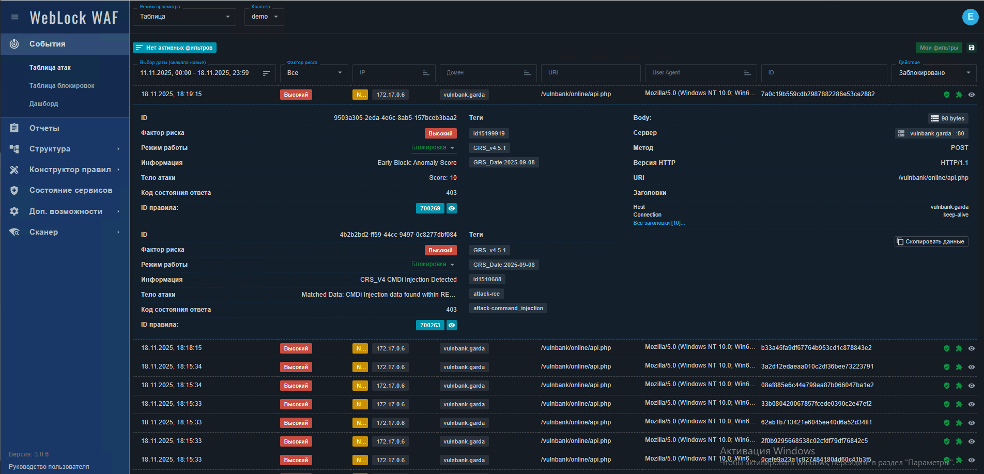Screen dimensions: 984x474
Task: Click the filter icon in User Agent field
Action: click(x=747, y=73)
